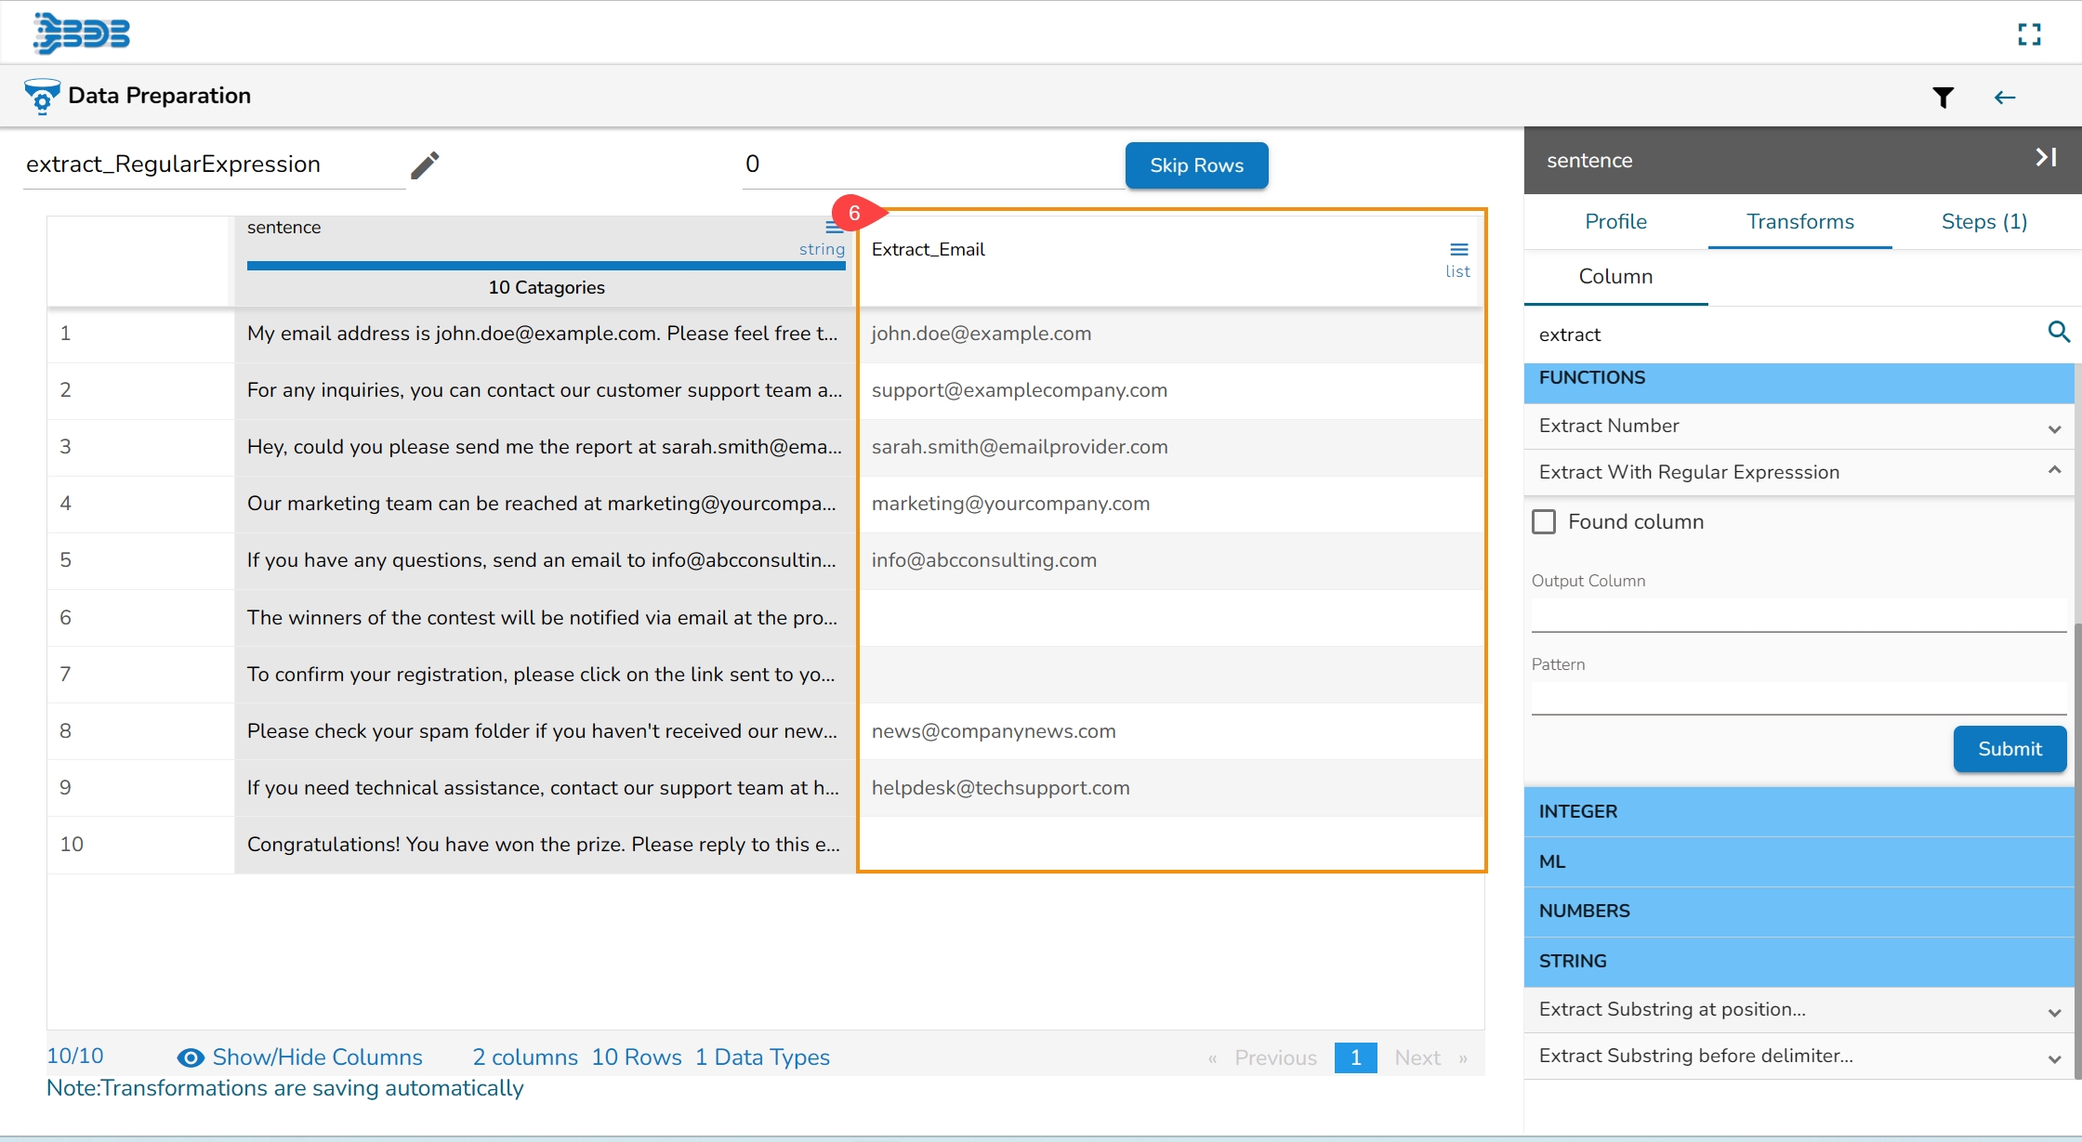Click the pencil edit name icon
The height and width of the screenshot is (1142, 2082).
point(425,165)
